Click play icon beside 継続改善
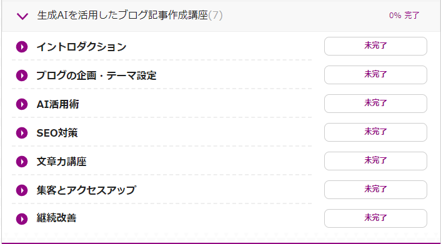 [22, 219]
